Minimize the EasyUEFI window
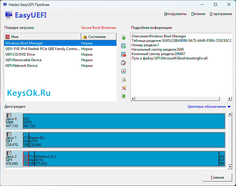The height and width of the screenshot is (186, 236). (202, 4)
